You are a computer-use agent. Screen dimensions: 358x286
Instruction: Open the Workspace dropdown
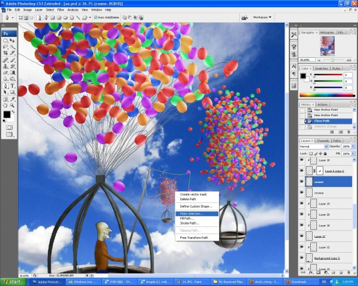262,17
